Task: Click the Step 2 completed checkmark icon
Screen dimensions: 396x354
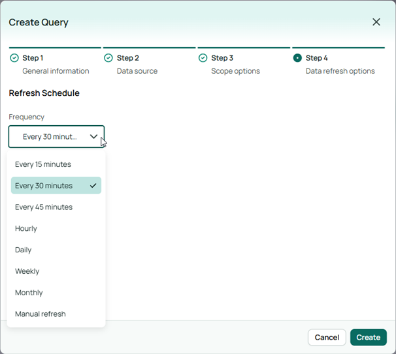Action: (108, 58)
